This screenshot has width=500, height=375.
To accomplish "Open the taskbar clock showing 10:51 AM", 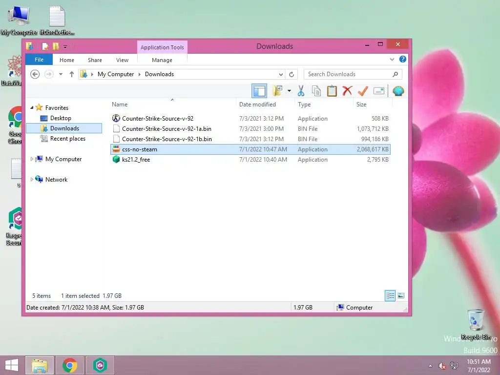I will 479,365.
